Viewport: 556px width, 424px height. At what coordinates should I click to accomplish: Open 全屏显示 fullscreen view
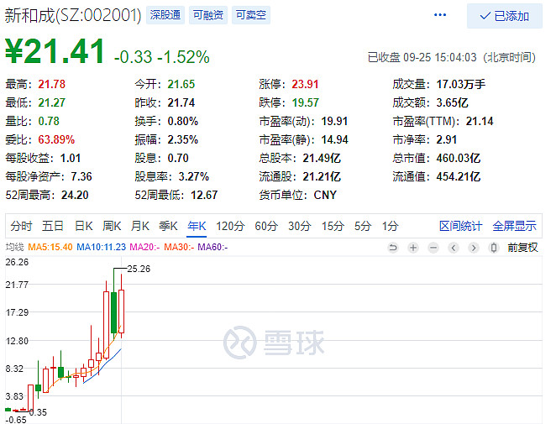point(515,226)
